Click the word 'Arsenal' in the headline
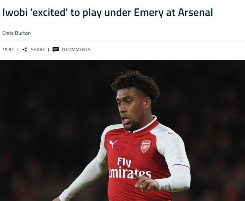This screenshot has width=245, height=201. 195,12
